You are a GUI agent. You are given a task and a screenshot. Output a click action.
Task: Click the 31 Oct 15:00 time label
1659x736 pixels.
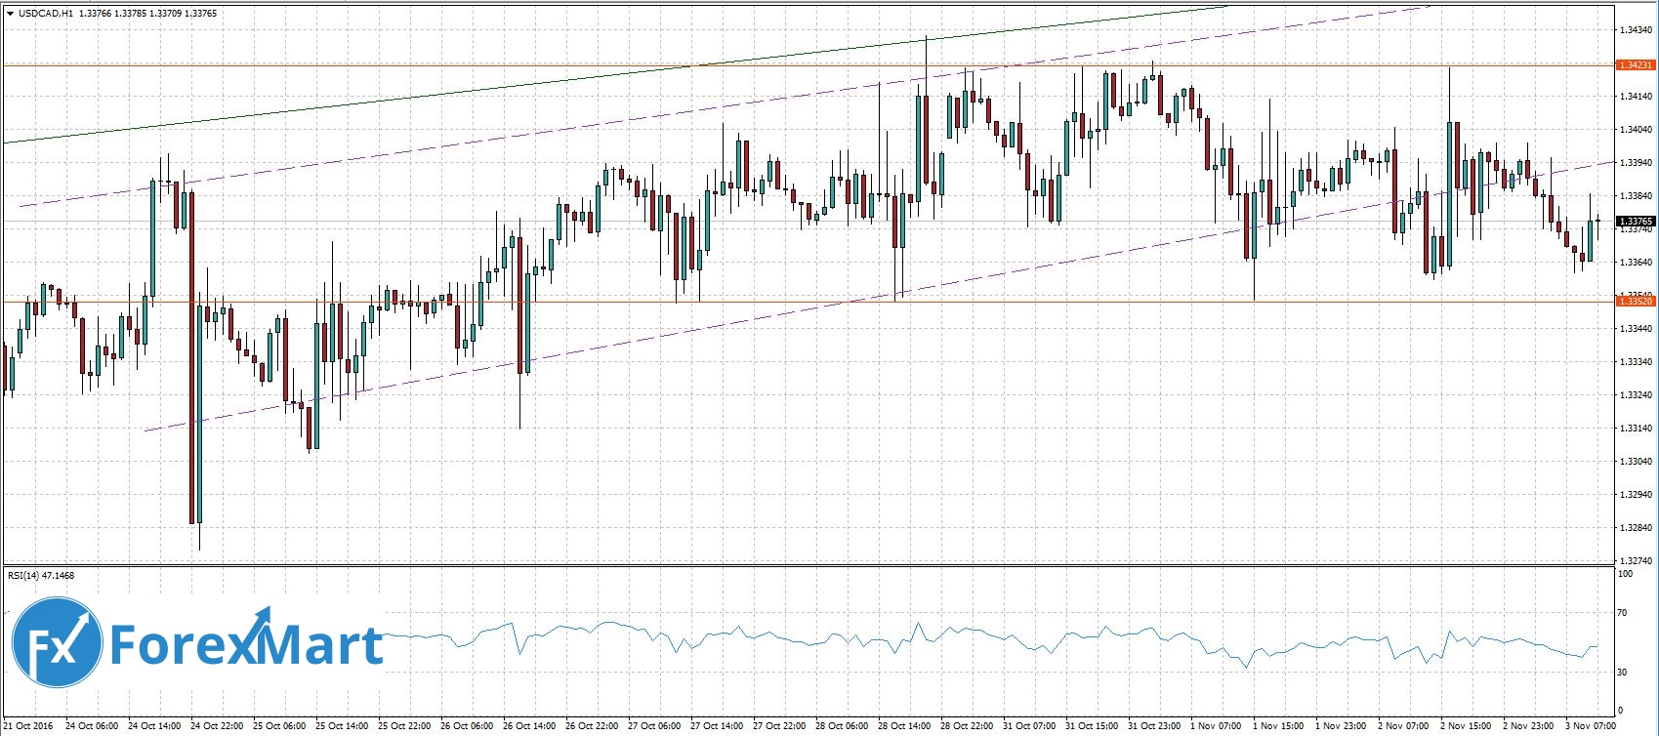coord(1092,726)
